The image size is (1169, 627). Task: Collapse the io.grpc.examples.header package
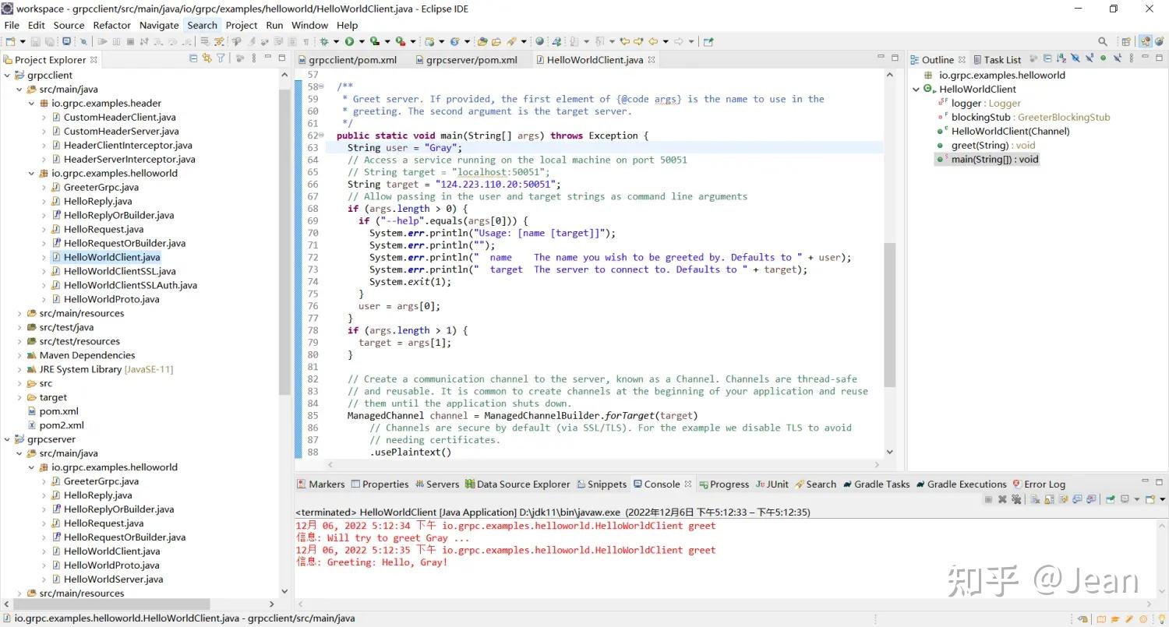pos(31,103)
